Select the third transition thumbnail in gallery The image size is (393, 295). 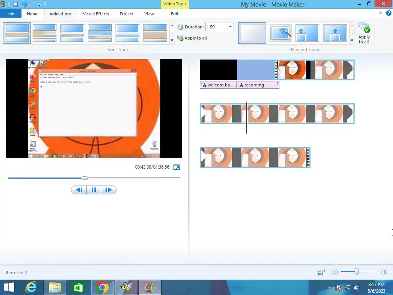pyautogui.click(x=72, y=33)
